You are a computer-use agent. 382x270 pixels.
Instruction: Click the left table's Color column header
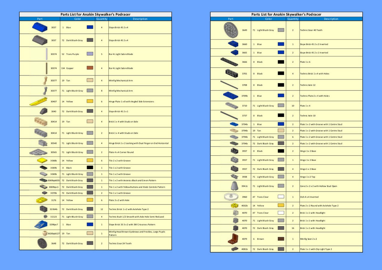point(78,19)
